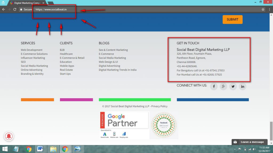Open the Mobile Apps link
273x153 pixels.
(67, 66)
